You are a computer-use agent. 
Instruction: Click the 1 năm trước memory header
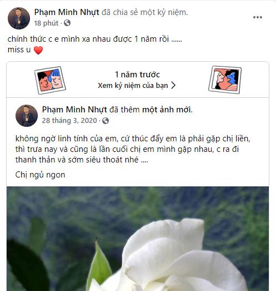[137, 75]
